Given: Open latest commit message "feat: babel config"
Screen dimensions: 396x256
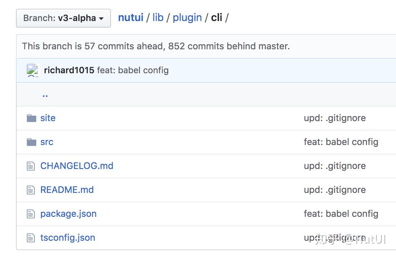Looking at the screenshot, I should [133, 70].
